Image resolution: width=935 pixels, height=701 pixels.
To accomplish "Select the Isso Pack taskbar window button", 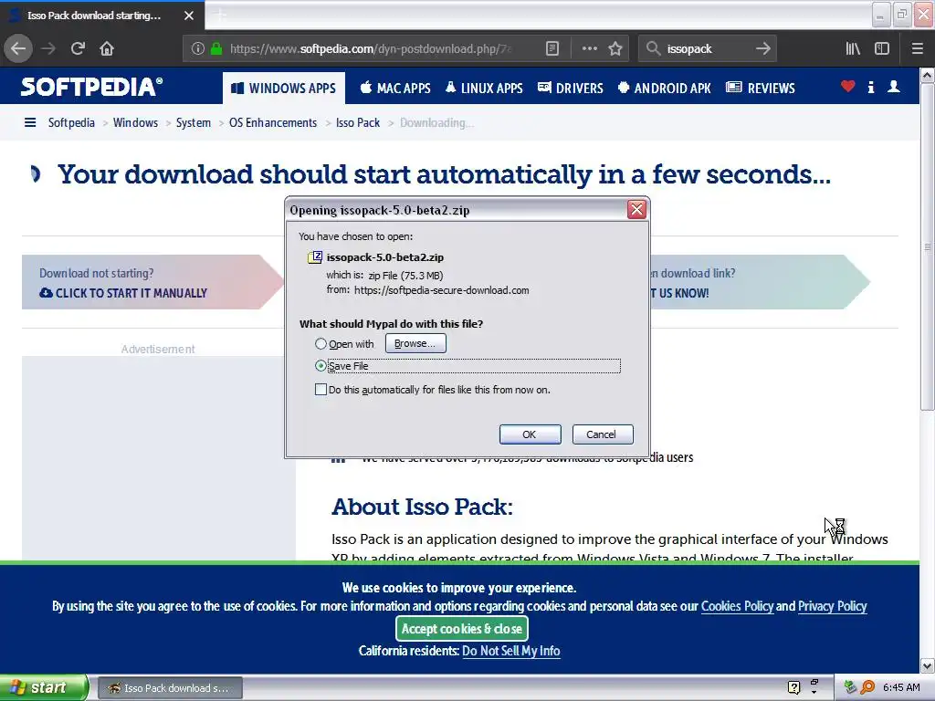I will [170, 688].
